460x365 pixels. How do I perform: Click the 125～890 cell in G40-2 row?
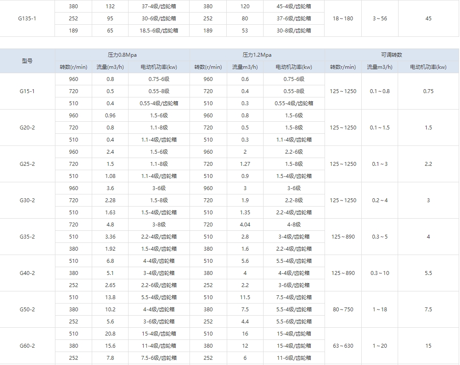click(343, 273)
